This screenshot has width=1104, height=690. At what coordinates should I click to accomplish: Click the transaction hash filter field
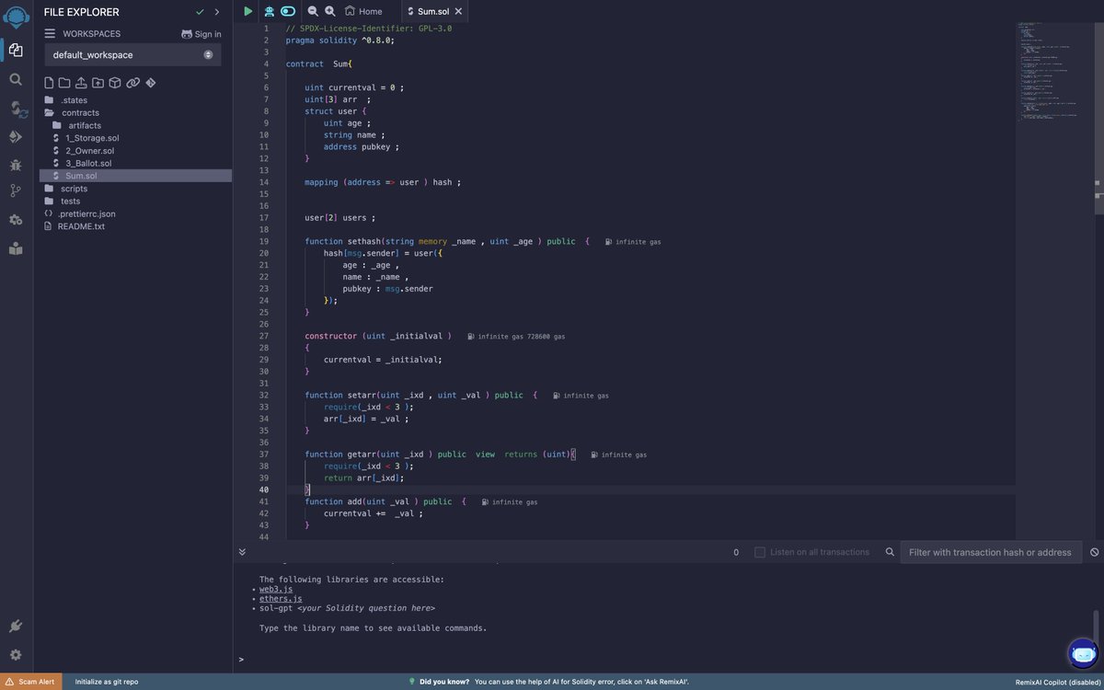pyautogui.click(x=991, y=552)
